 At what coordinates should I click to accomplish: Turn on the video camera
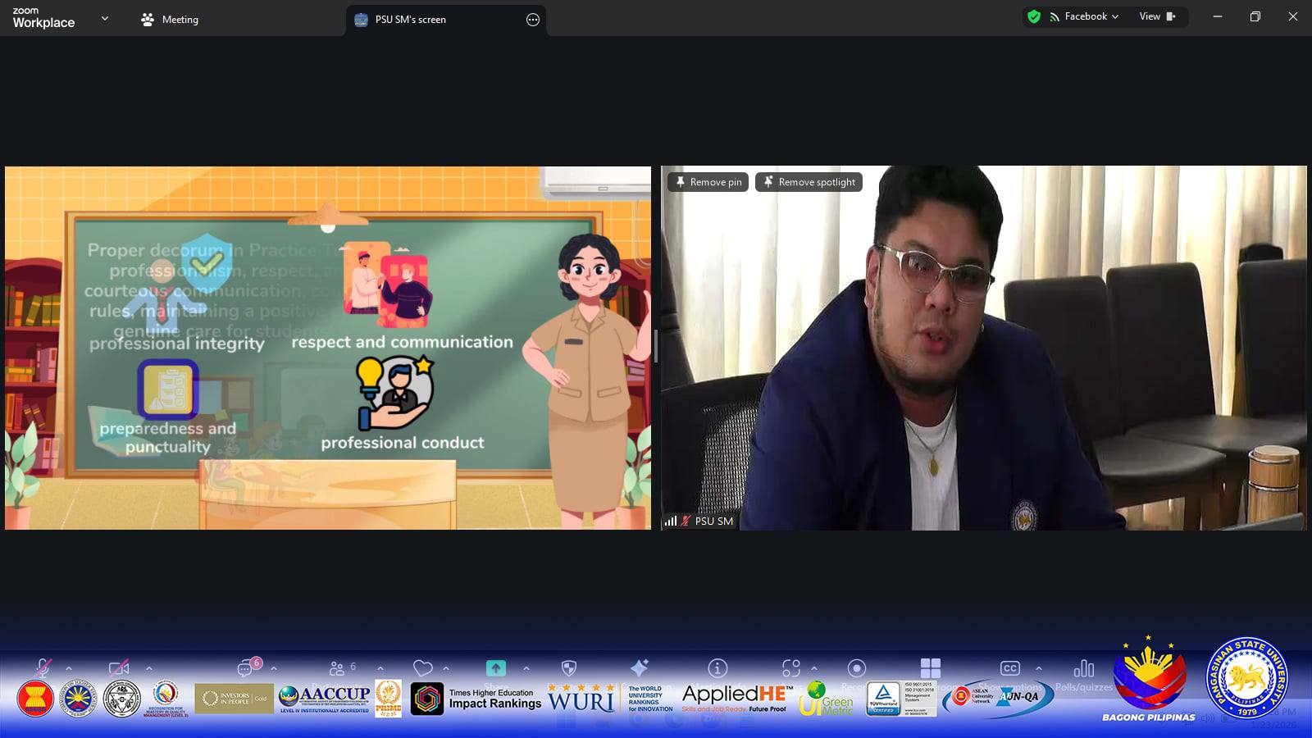click(x=119, y=668)
